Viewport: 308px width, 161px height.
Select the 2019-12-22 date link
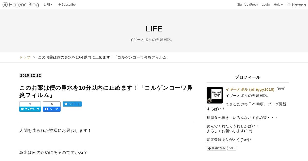coord(31,75)
